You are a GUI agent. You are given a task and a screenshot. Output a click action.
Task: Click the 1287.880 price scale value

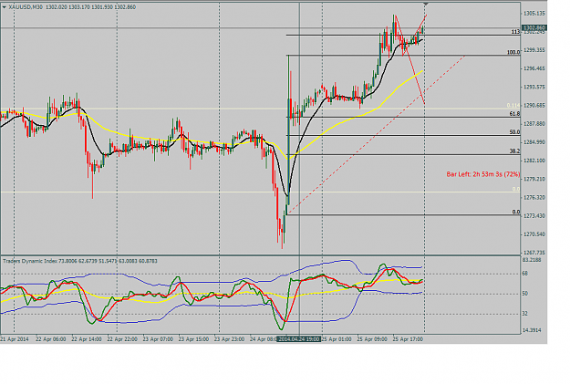pyautogui.click(x=534, y=124)
